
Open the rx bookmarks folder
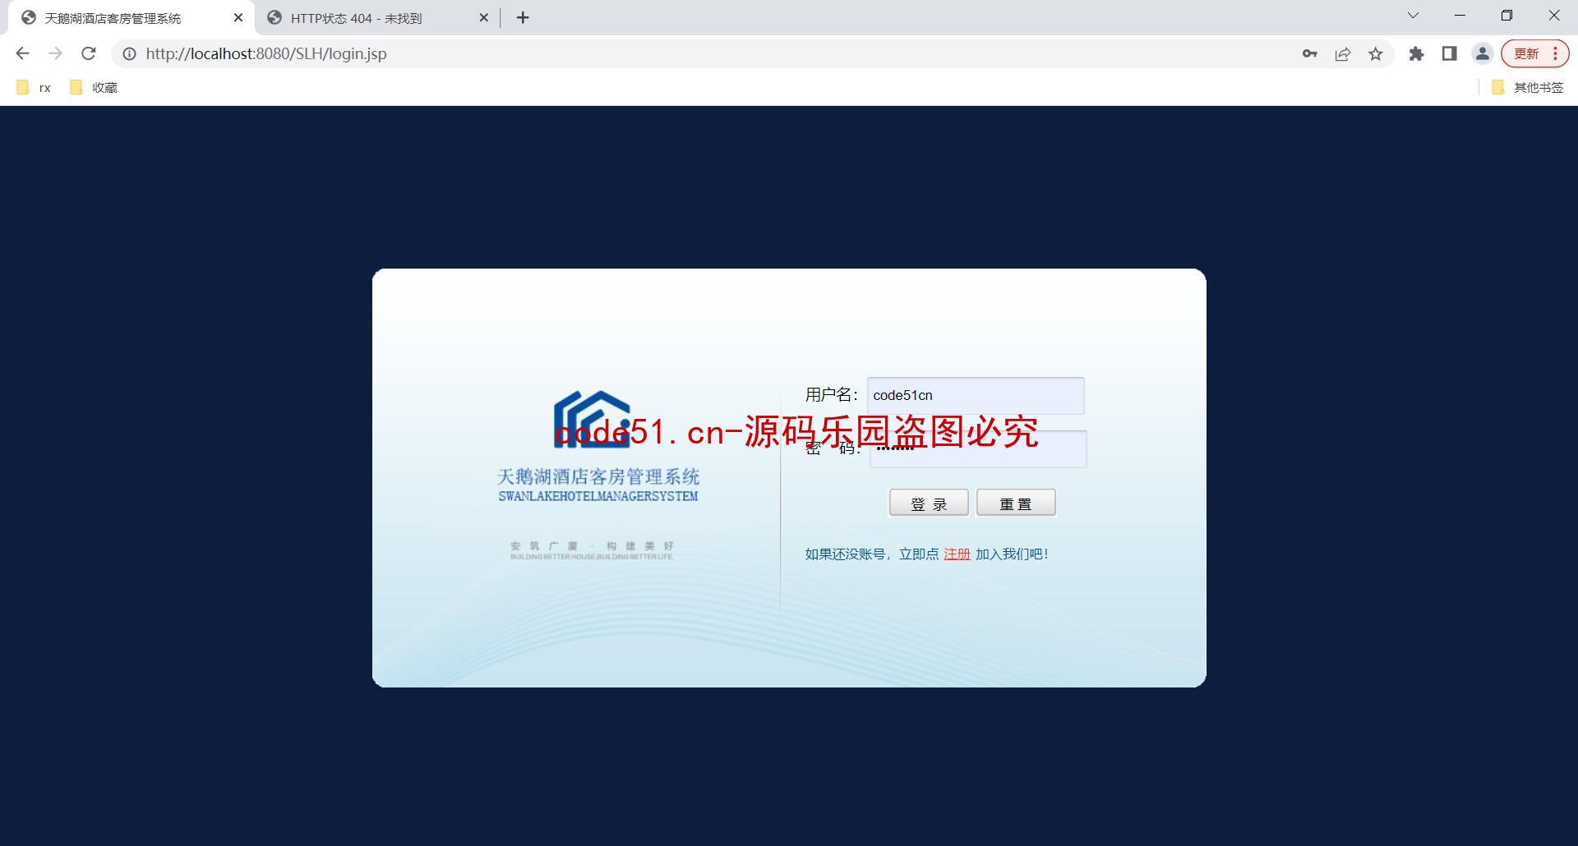pos(34,87)
